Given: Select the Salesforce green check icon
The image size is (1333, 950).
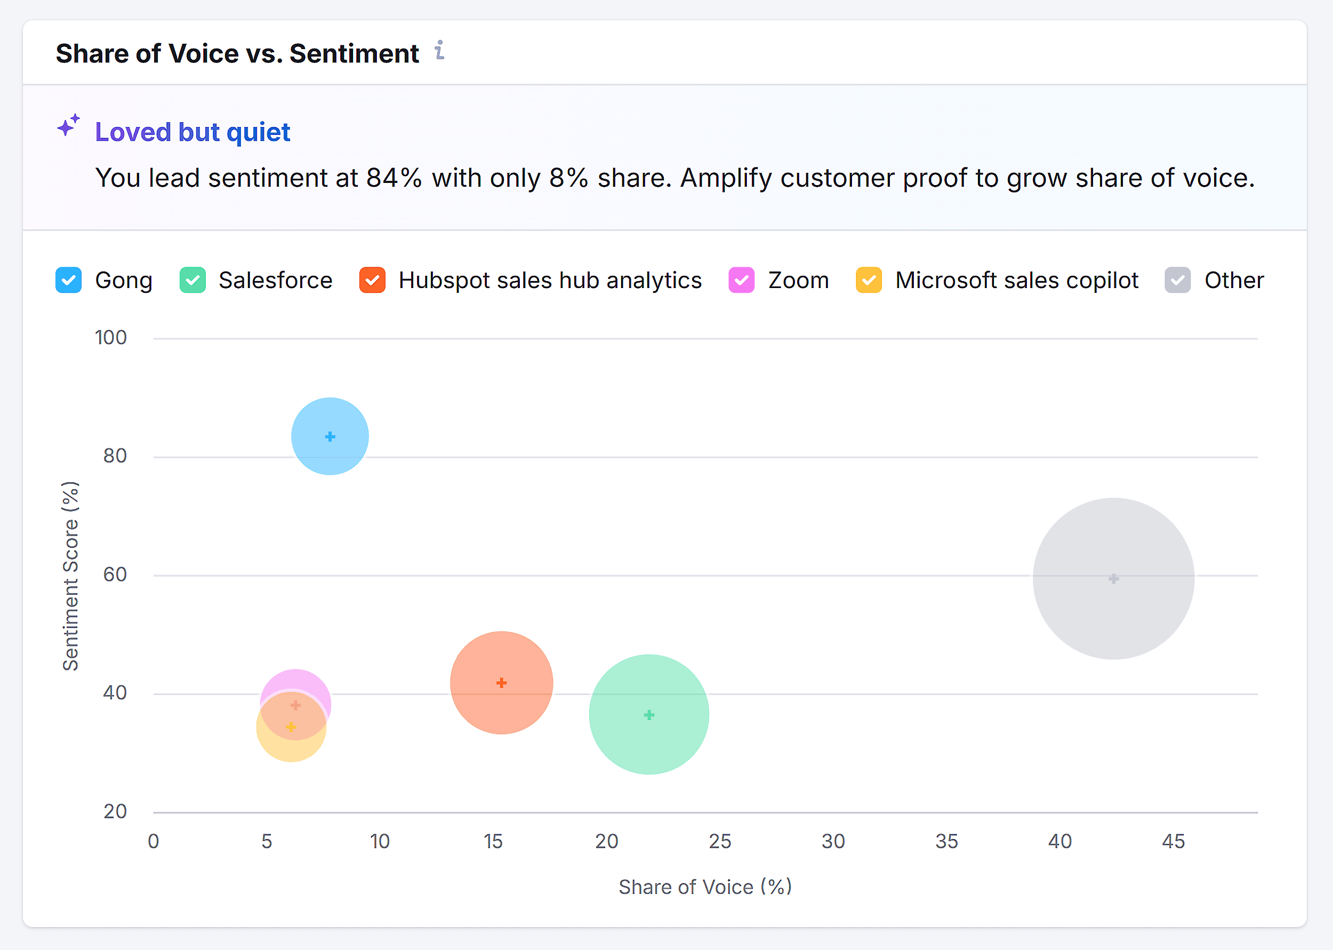Looking at the screenshot, I should click(x=192, y=280).
